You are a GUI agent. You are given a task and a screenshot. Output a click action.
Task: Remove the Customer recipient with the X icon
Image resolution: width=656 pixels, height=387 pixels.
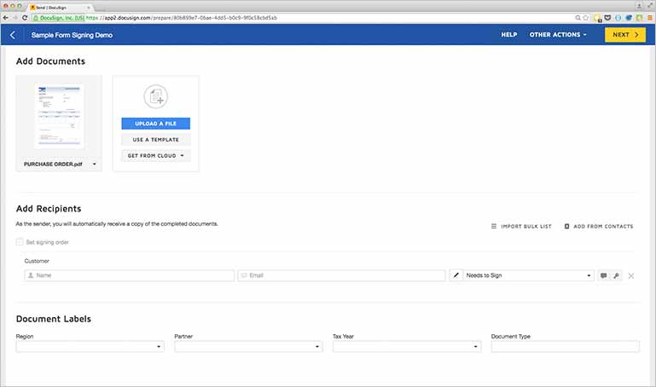(631, 276)
